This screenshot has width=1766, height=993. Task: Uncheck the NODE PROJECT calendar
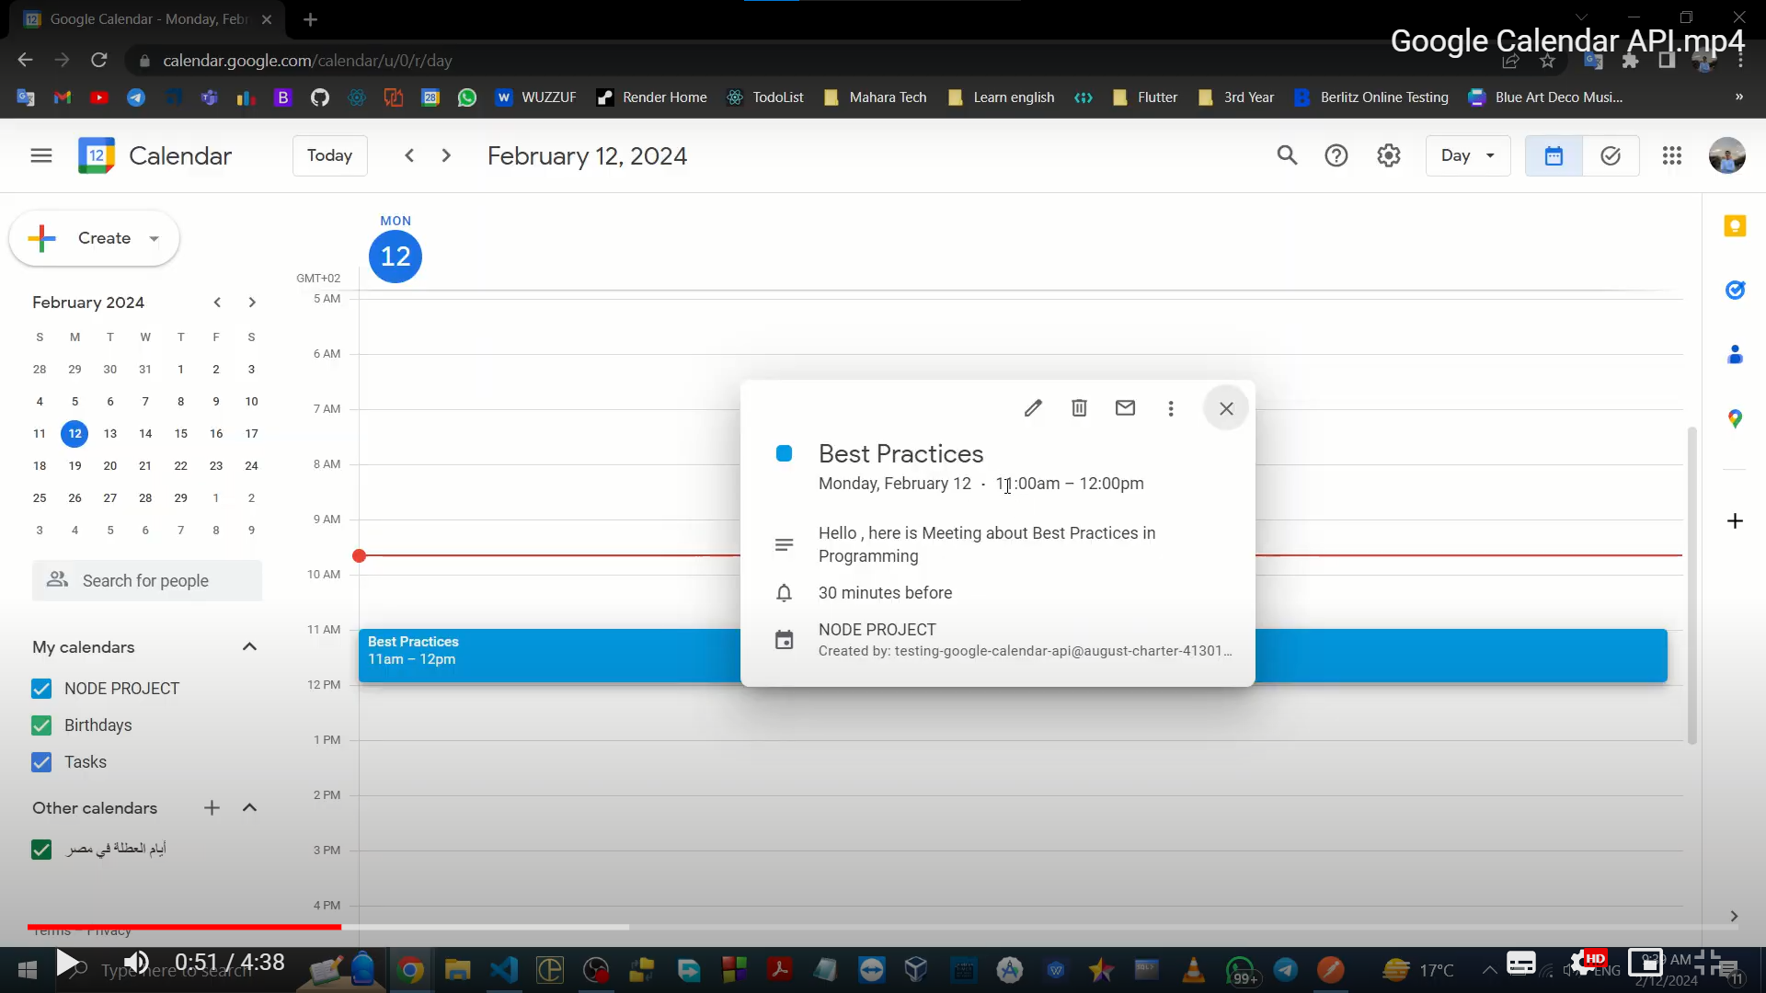tap(41, 689)
